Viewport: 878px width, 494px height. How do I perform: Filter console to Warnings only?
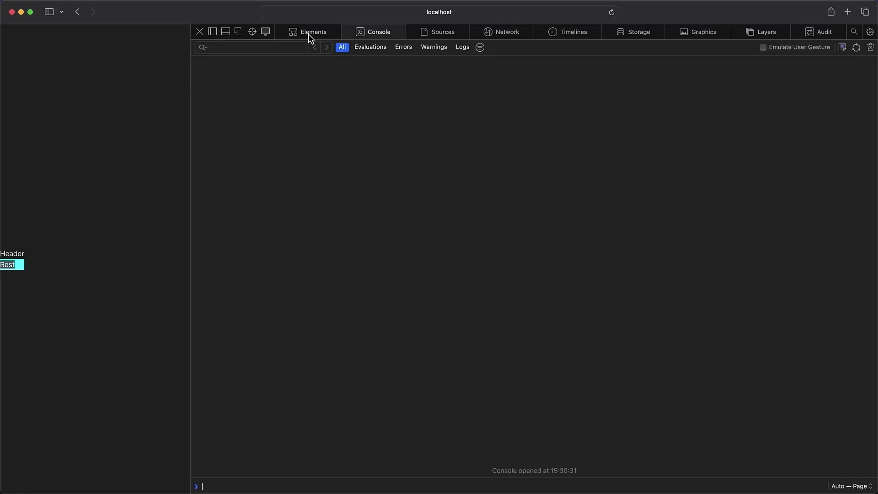434,47
